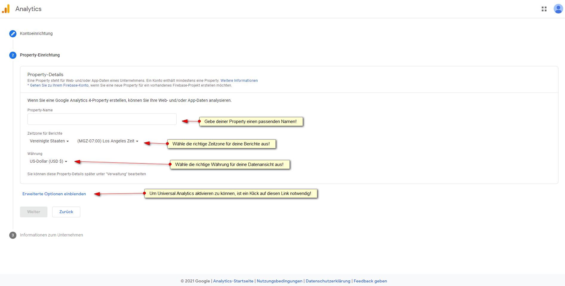Click the Verwaltung hint text line

tap(87, 174)
